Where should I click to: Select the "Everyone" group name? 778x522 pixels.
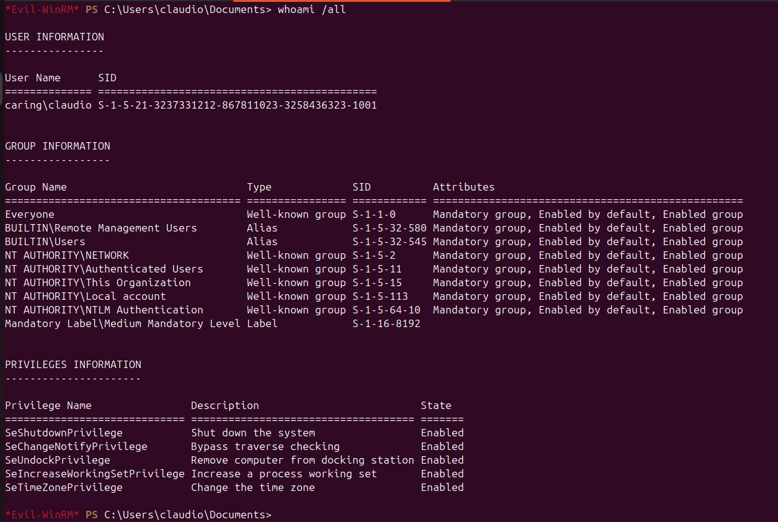[30, 215]
